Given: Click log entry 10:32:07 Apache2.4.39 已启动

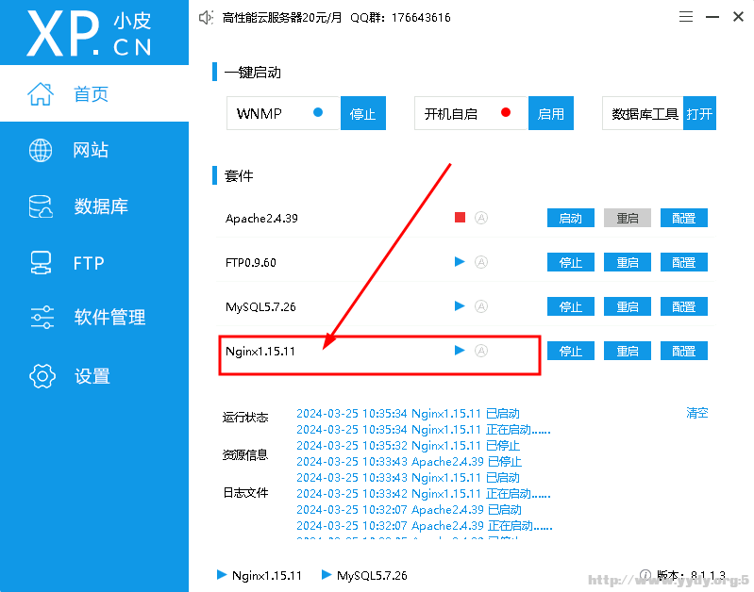Looking at the screenshot, I should (x=409, y=510).
